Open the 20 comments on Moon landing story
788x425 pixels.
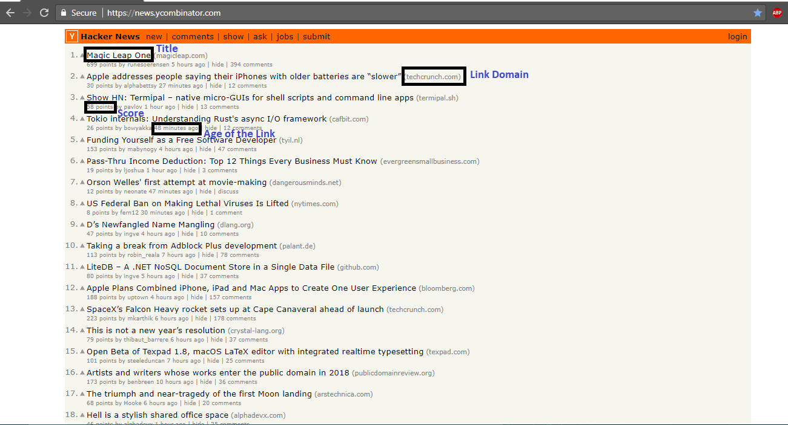(x=222, y=403)
